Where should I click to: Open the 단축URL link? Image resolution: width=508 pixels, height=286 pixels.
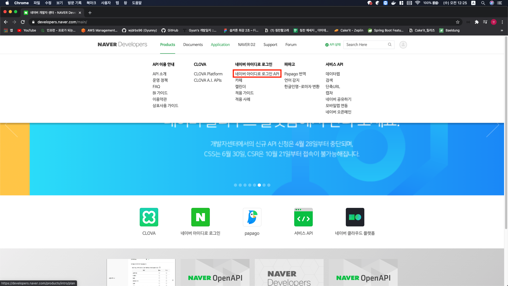point(333,87)
